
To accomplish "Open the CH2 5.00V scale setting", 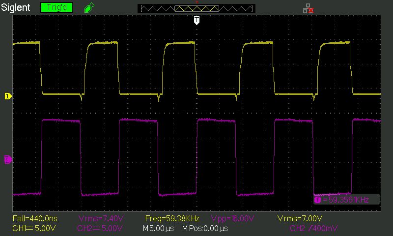I will [x=100, y=228].
